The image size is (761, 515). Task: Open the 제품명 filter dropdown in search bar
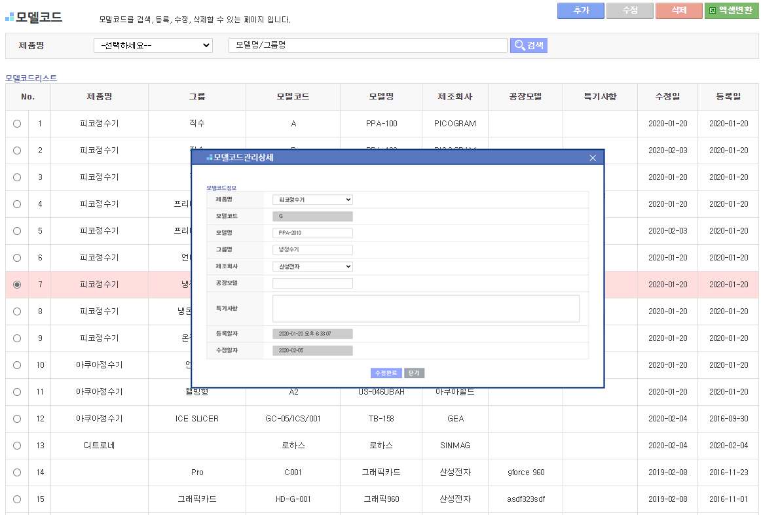click(153, 45)
